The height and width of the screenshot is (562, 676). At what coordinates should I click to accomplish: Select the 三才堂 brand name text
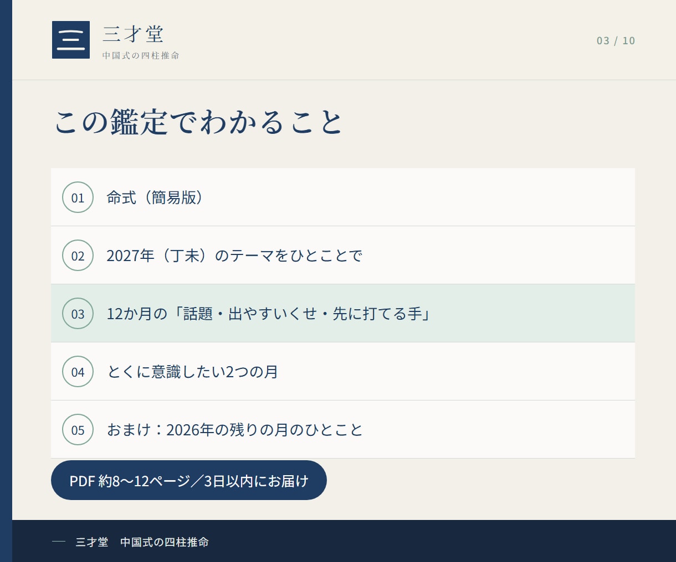(x=134, y=34)
